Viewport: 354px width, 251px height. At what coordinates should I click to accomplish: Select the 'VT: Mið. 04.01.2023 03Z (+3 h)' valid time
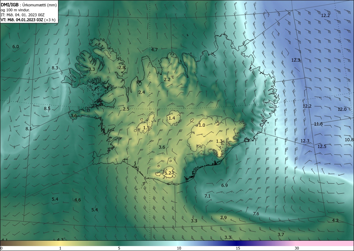pyautogui.click(x=28, y=19)
